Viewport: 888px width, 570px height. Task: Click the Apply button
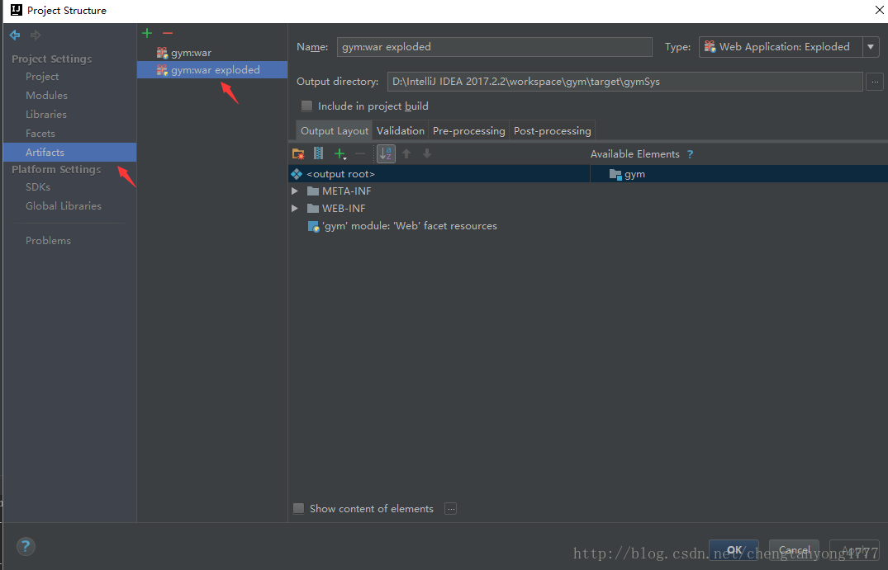[x=854, y=550]
